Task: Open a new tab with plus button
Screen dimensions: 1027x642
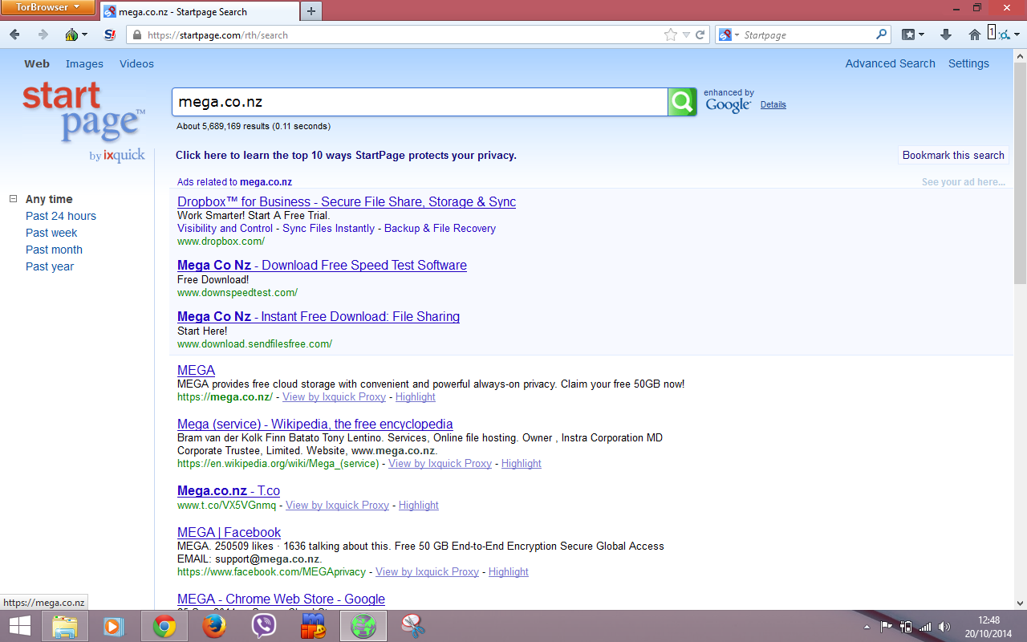Action: [311, 11]
